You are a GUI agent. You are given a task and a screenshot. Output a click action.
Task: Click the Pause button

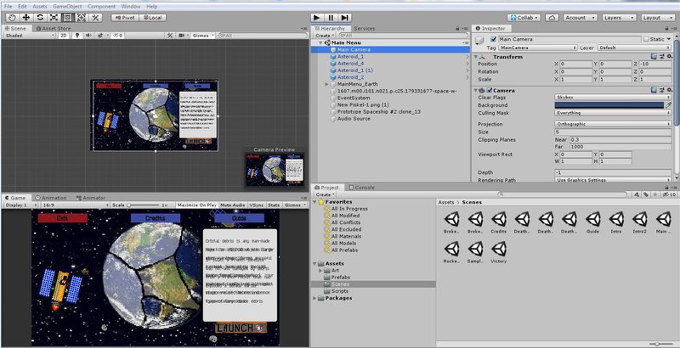click(x=330, y=17)
